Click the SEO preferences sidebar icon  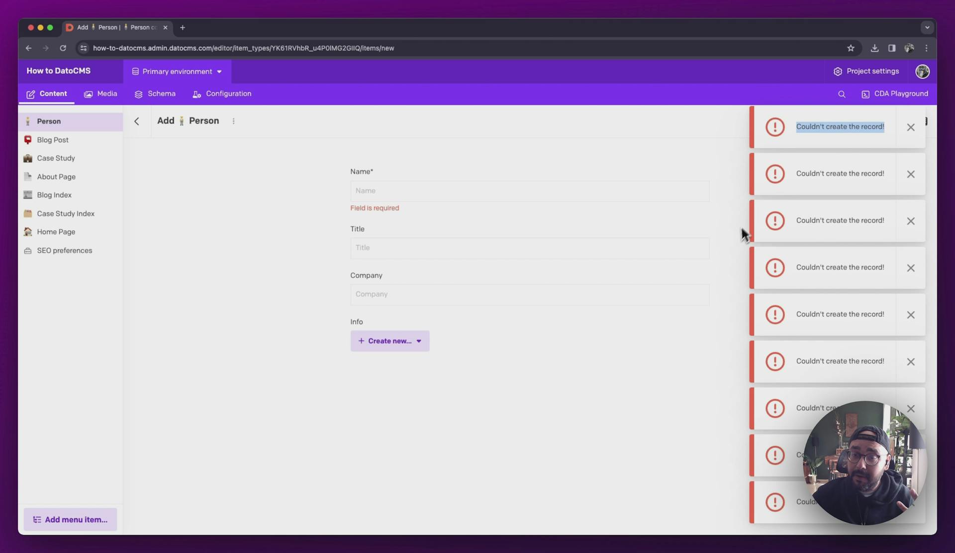pyautogui.click(x=27, y=250)
